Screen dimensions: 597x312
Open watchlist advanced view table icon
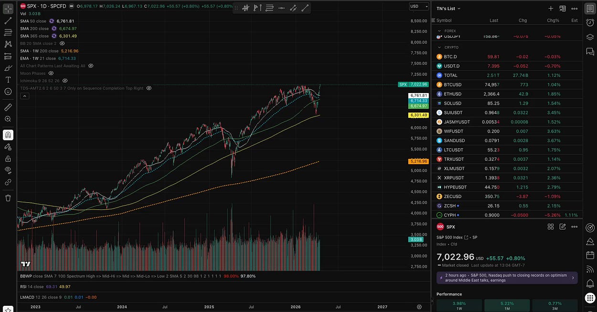(x=563, y=9)
